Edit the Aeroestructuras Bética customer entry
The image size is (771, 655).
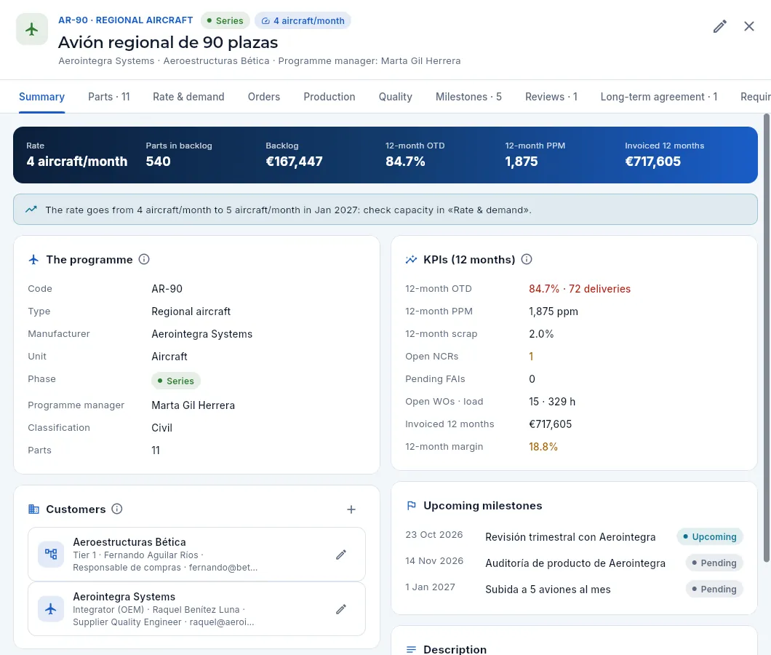click(x=340, y=555)
